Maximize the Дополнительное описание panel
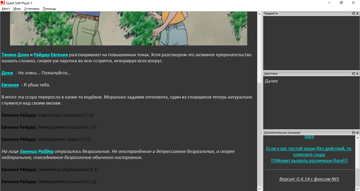360x191 pixels. tap(353, 133)
